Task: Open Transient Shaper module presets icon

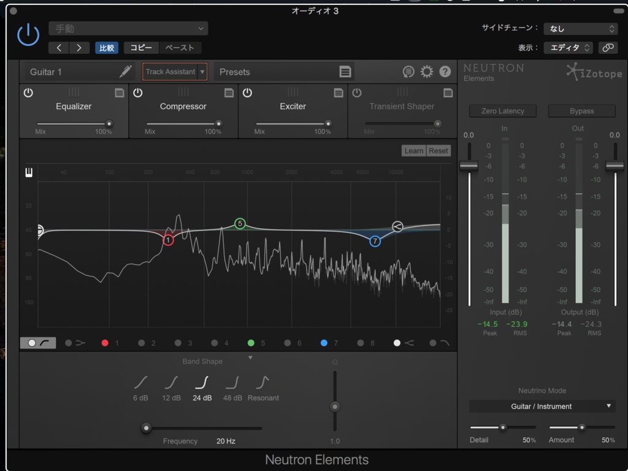Action: 448,93
